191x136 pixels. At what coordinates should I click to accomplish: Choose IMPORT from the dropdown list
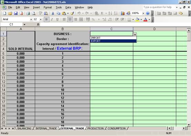pyautogui.click(x=113, y=38)
